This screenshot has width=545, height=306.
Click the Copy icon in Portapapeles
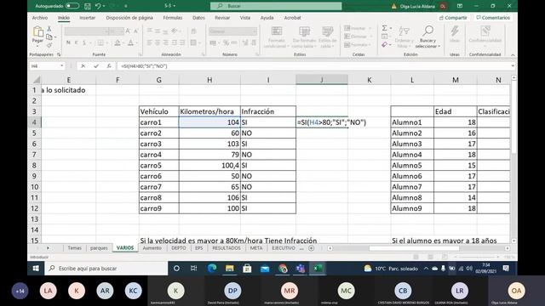pyautogui.click(x=49, y=37)
